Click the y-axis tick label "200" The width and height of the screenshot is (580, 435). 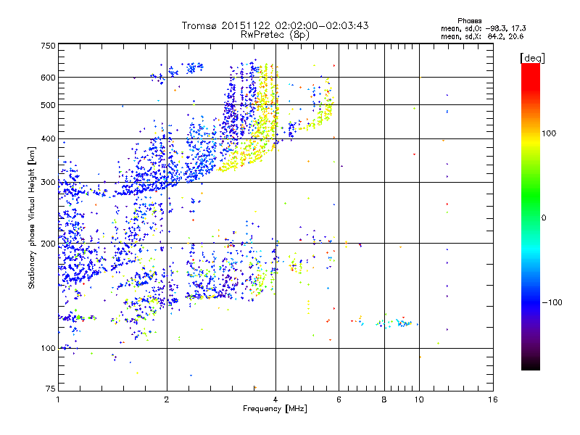point(48,244)
